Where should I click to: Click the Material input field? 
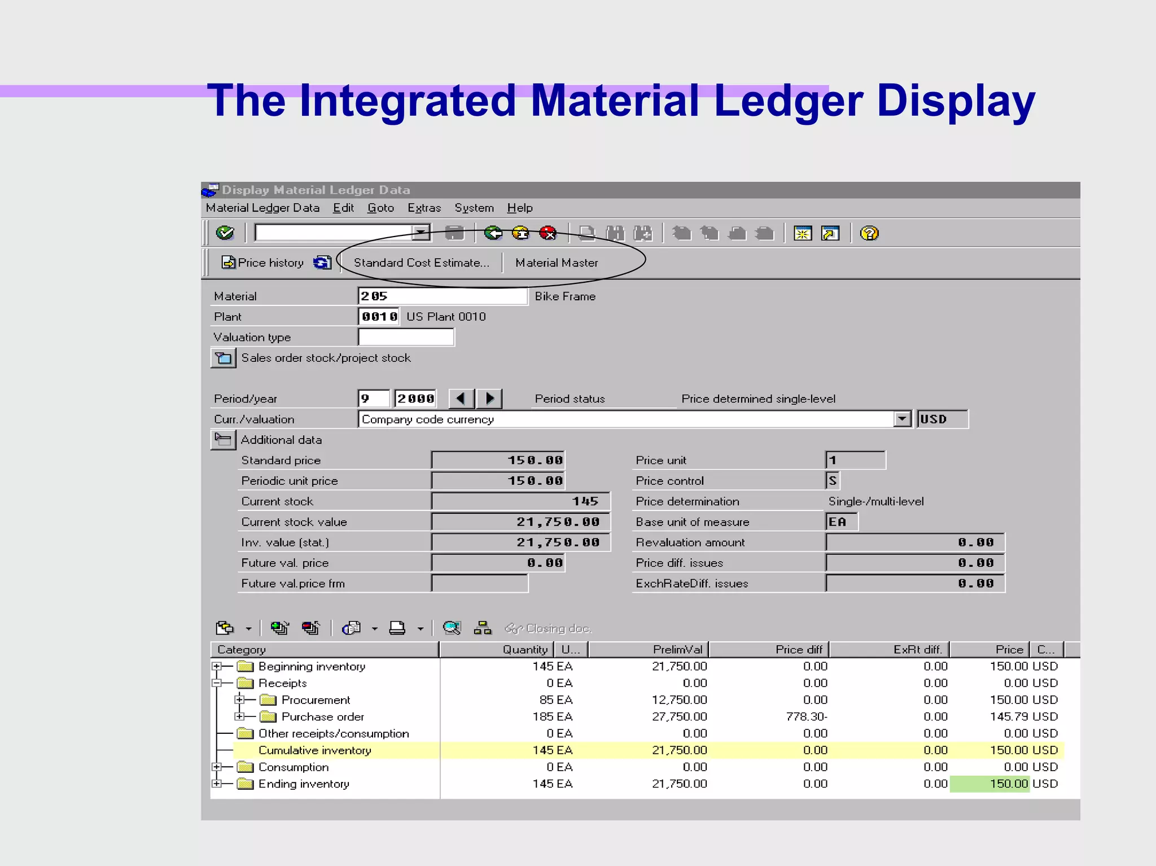point(443,296)
